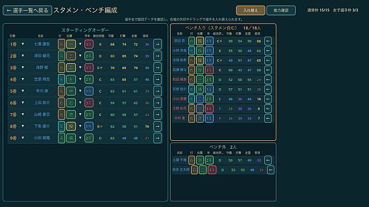The height and width of the screenshot is (207, 369).
Task: Click left arrow on 大野 bench row
Action: (x=268, y=109)
